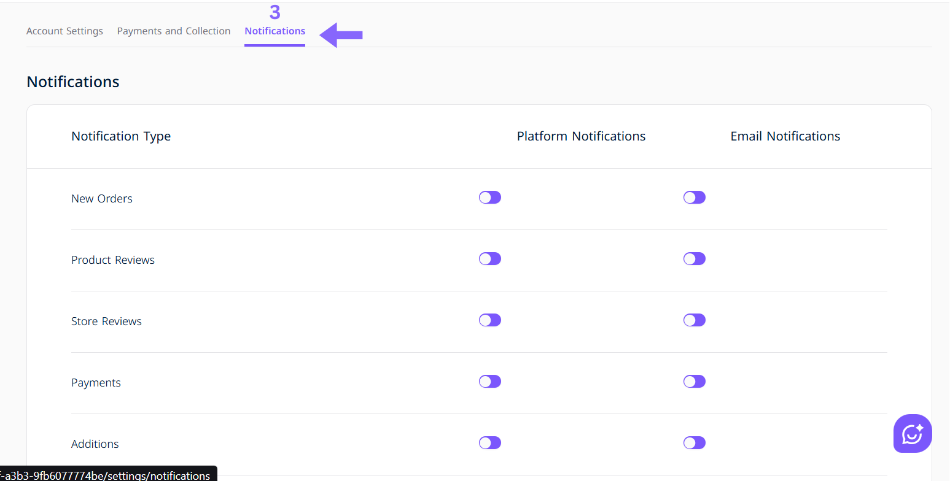The width and height of the screenshot is (950, 481).
Task: Click the New Orders row label
Action: 102,198
